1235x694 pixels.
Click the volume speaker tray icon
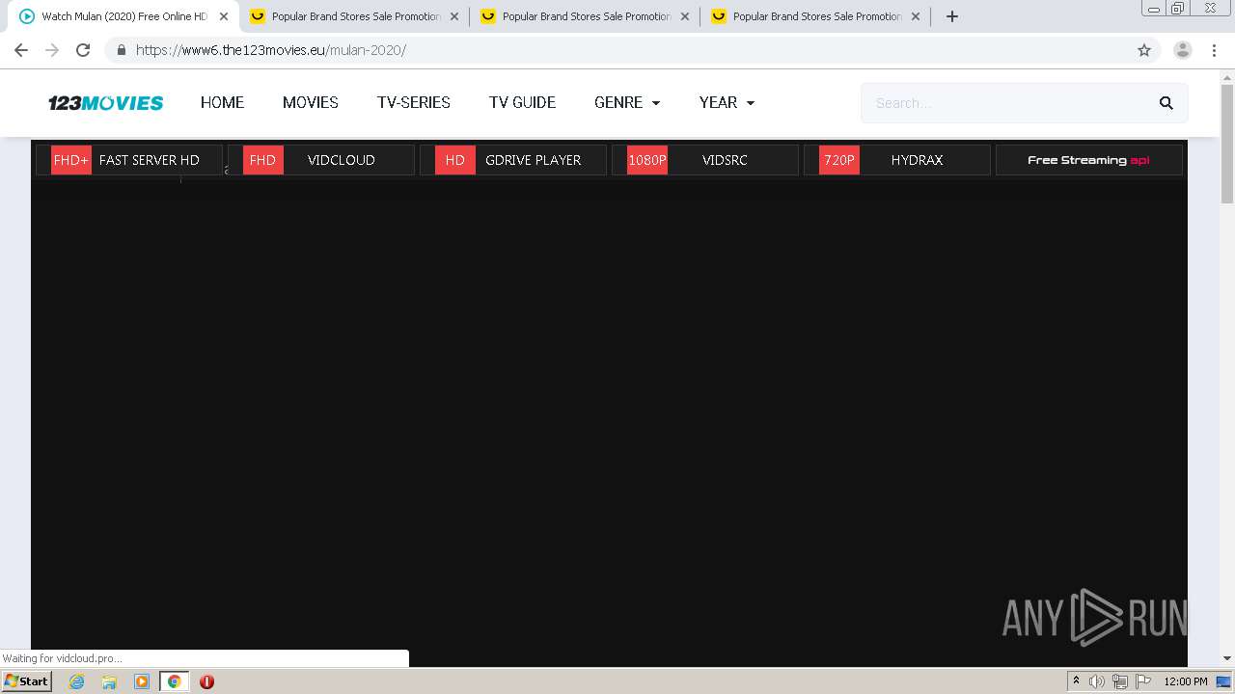pyautogui.click(x=1096, y=681)
